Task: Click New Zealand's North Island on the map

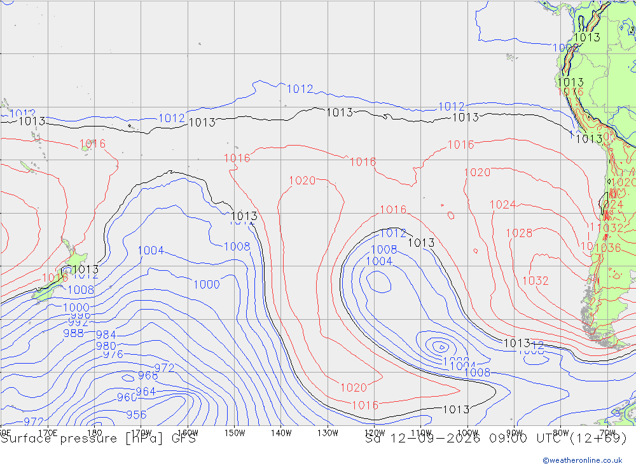Action: click(x=76, y=258)
